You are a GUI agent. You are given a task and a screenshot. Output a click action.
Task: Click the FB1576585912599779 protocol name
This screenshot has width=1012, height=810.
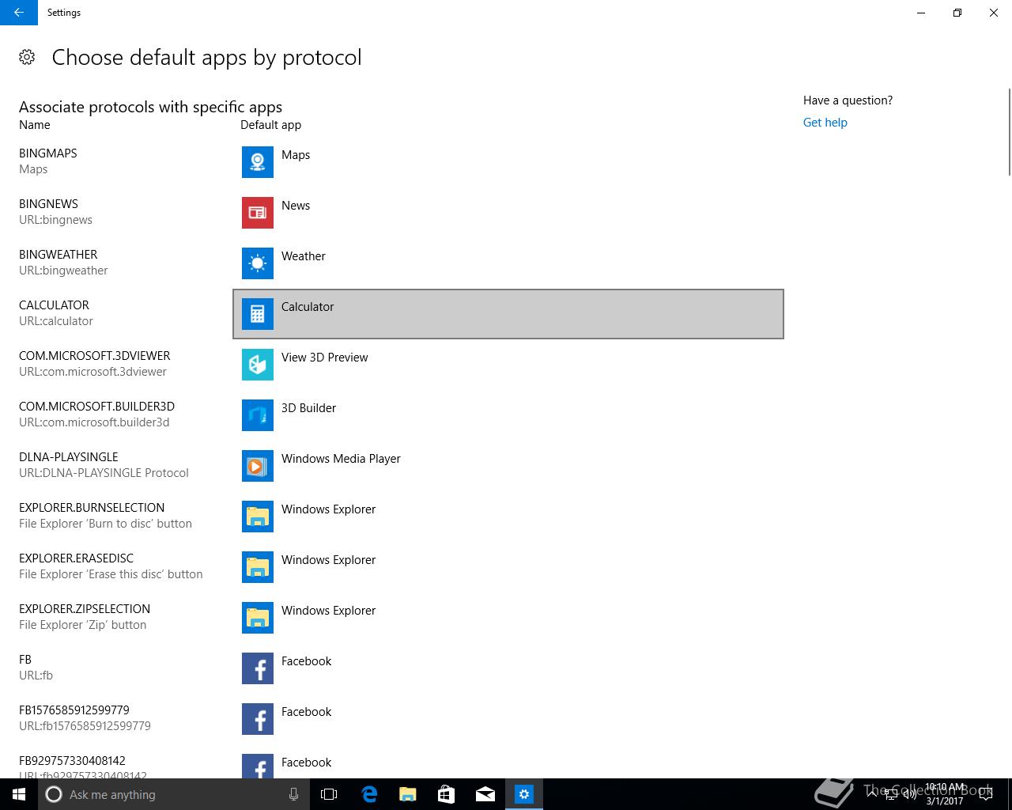click(x=74, y=710)
